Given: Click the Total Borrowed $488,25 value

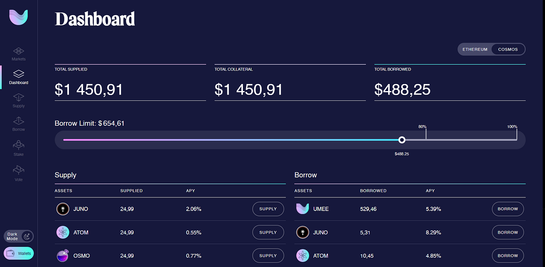Looking at the screenshot, I should 403,90.
